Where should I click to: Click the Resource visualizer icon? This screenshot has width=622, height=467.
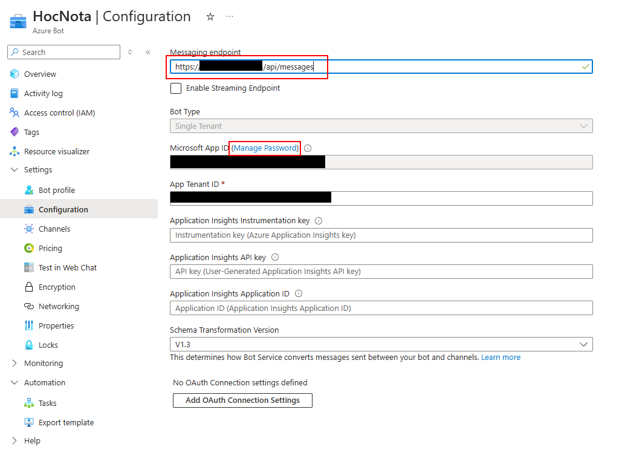pyautogui.click(x=15, y=151)
